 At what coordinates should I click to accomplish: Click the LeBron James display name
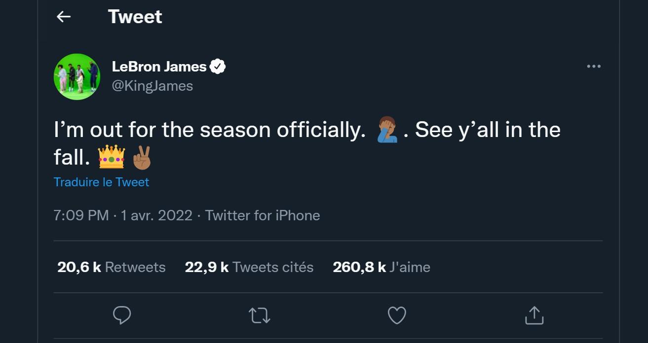(159, 67)
